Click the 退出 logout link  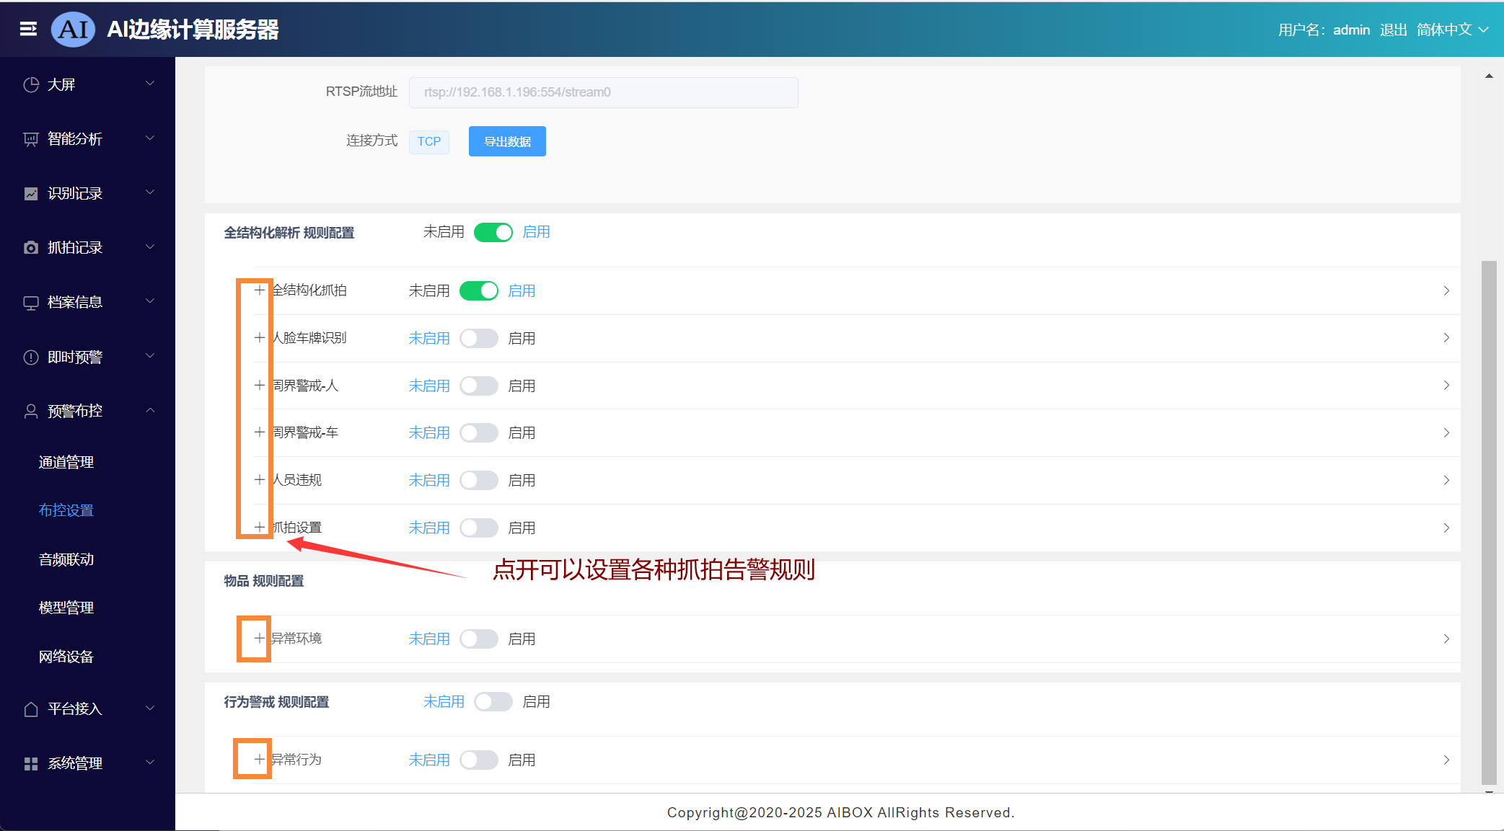pos(1393,30)
